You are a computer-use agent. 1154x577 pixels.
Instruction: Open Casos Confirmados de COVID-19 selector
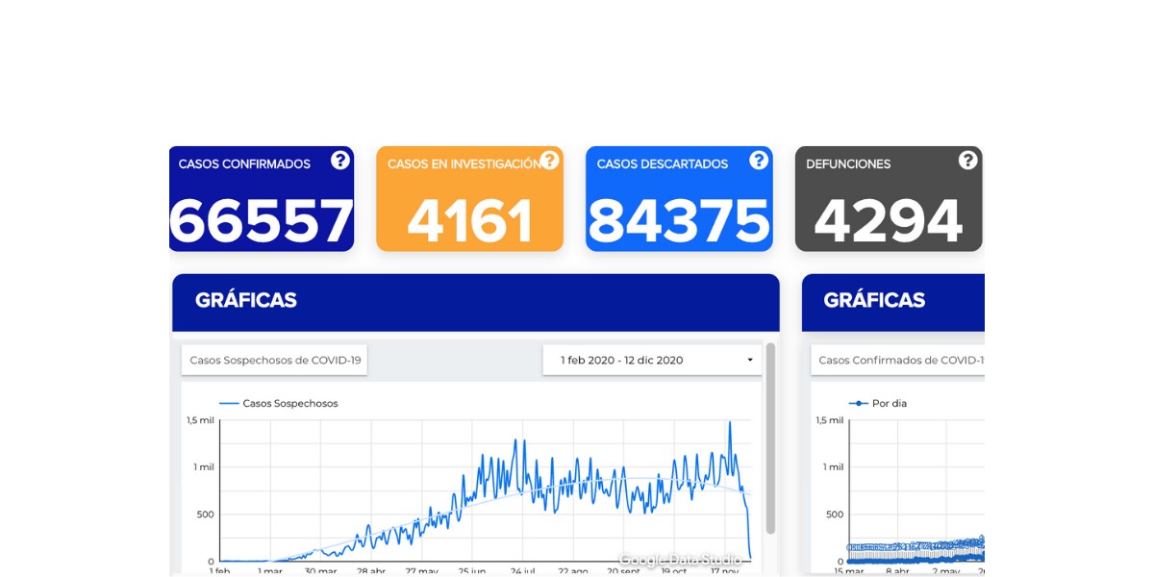(x=900, y=361)
